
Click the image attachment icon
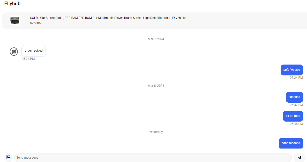click(x=8, y=157)
